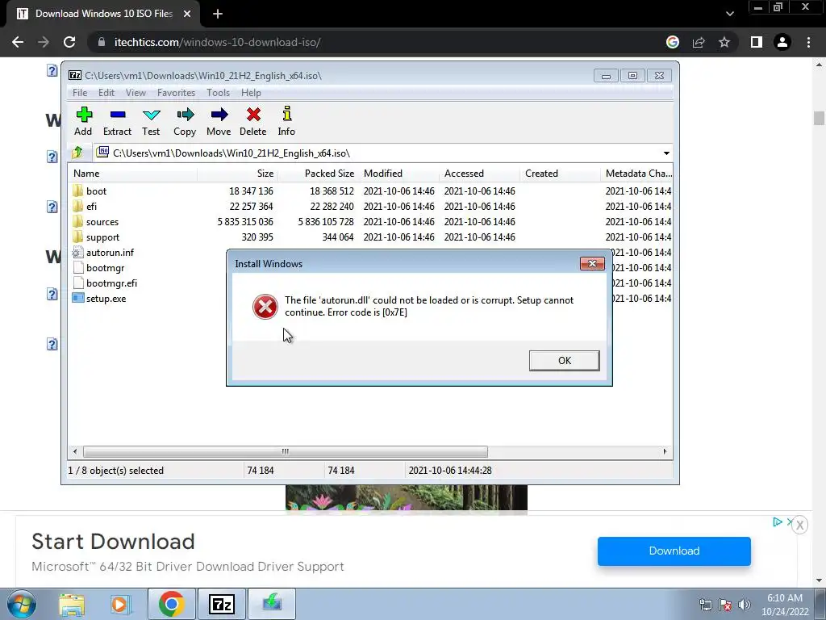Click the Chrome address bar URL
Screen dimensions: 826x620
click(217, 42)
